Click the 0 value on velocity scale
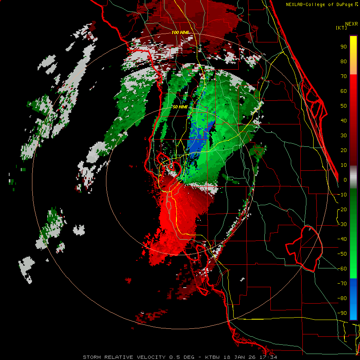 pos(345,180)
